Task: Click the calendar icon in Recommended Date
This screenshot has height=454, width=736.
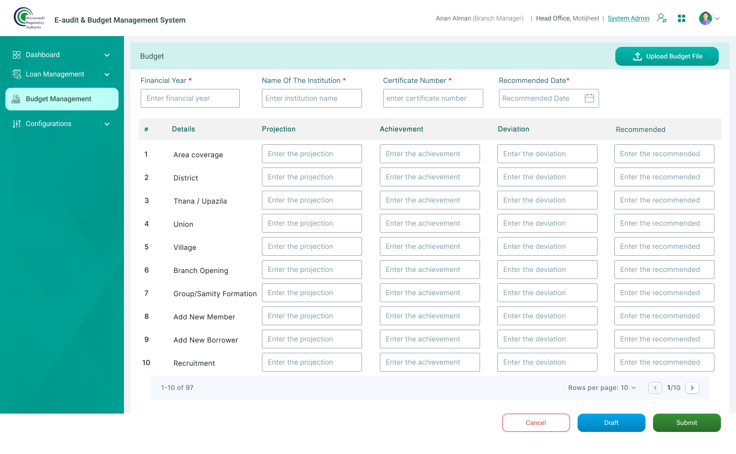Action: pyautogui.click(x=589, y=98)
